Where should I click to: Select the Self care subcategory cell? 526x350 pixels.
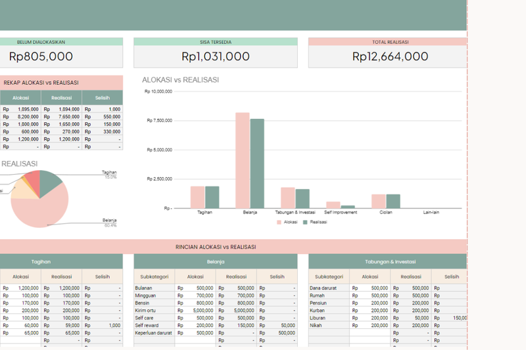pos(155,318)
